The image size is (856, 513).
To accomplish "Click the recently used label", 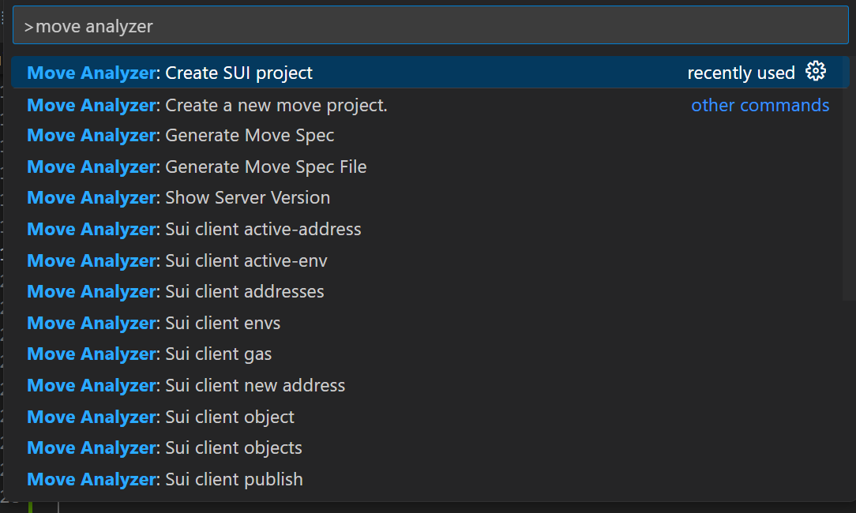I will tap(741, 73).
